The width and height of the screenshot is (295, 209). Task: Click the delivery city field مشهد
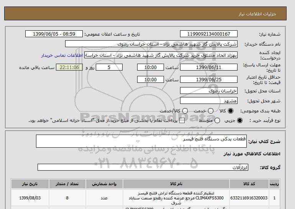click(209, 101)
